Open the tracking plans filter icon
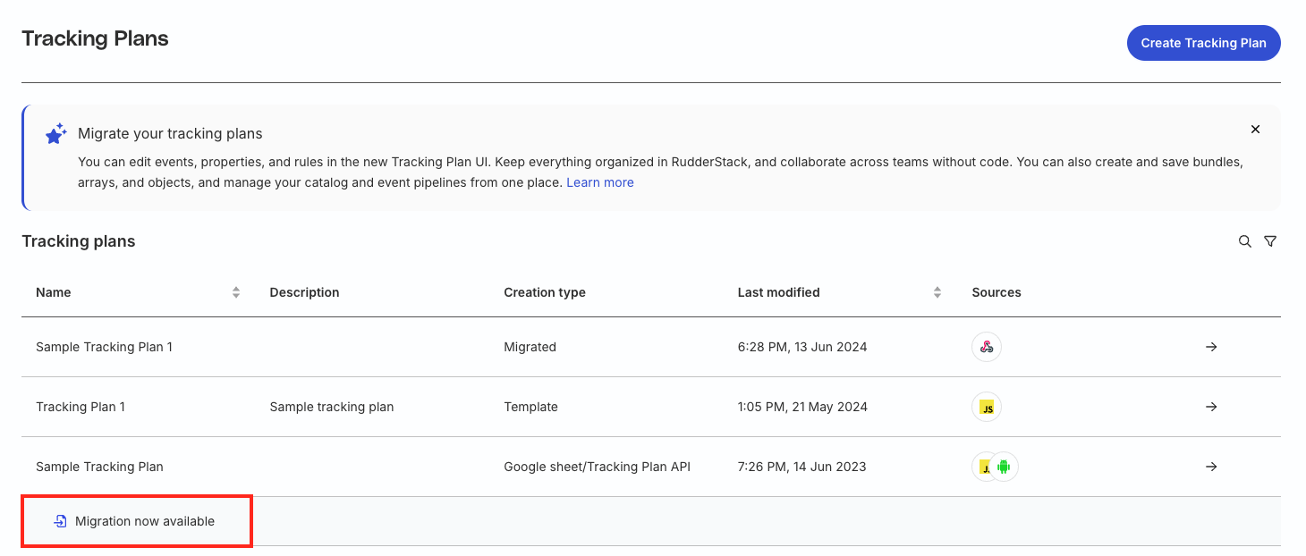Screen dimensions: 1306x556 pos(1270,241)
